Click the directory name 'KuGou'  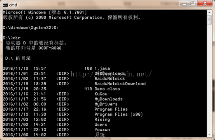click(101, 94)
